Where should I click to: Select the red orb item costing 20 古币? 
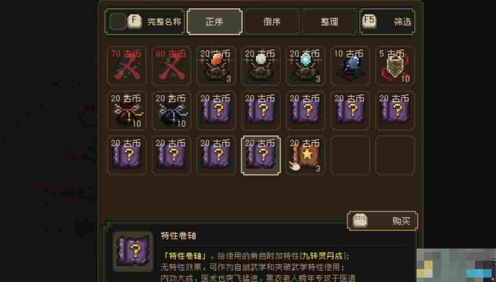point(216,66)
